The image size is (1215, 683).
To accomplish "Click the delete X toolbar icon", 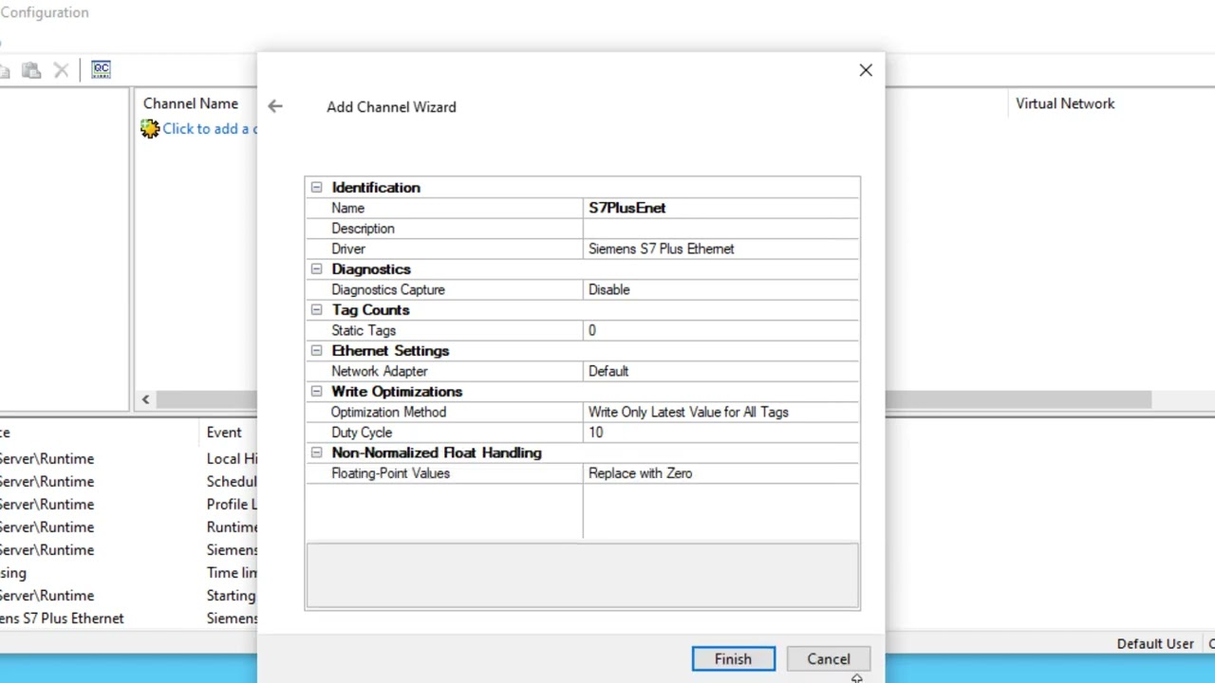I will (x=61, y=70).
